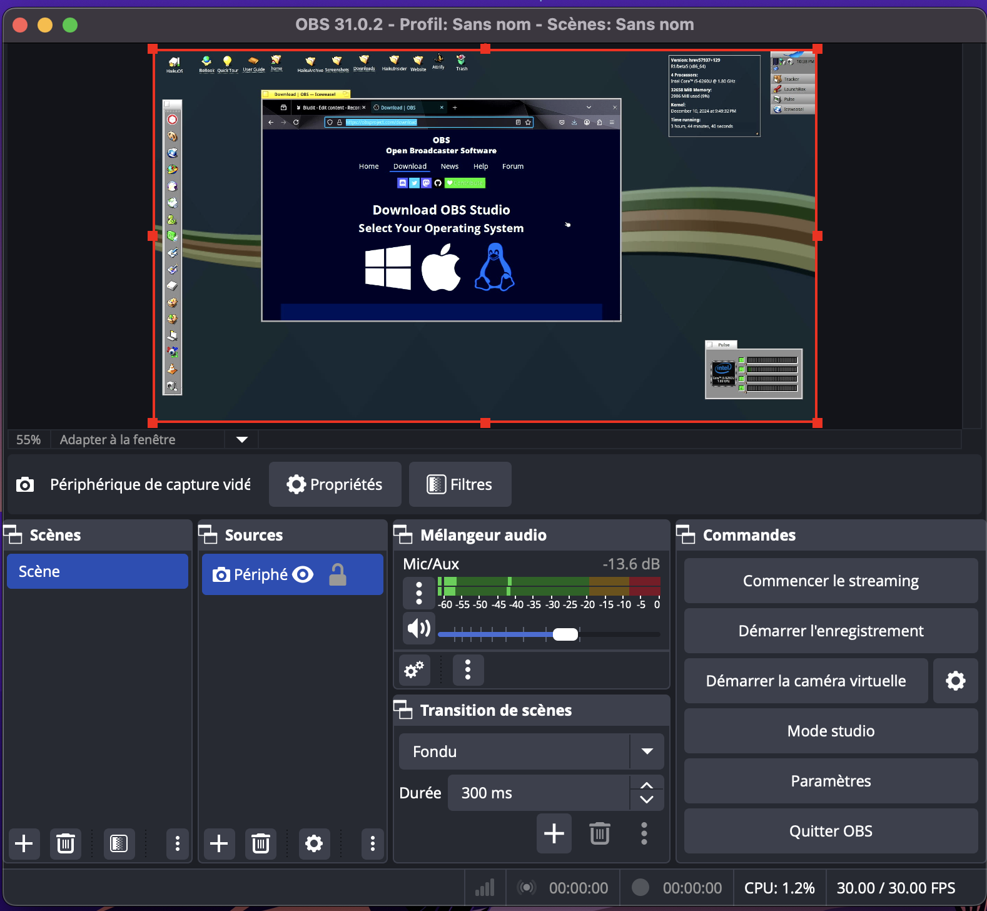Open audio mixer three-dot menu
The image size is (987, 911).
(x=468, y=670)
